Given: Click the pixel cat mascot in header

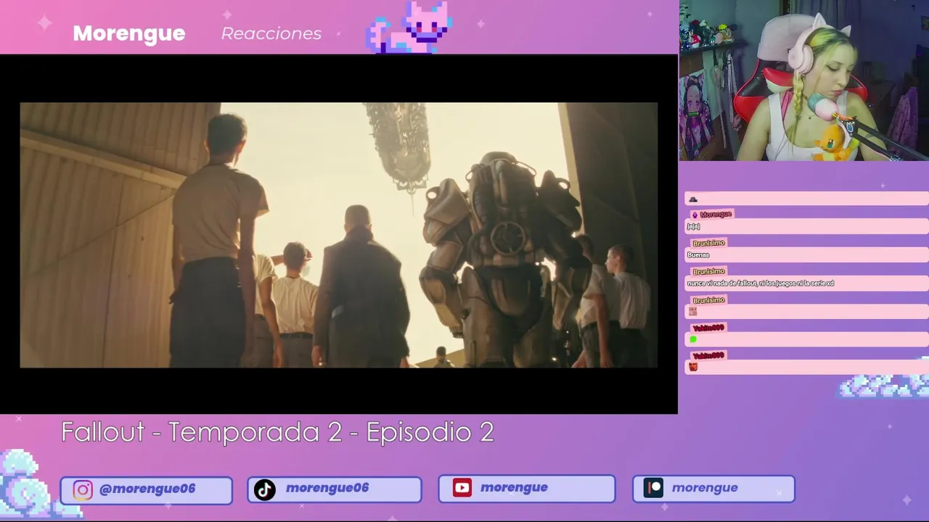Looking at the screenshot, I should [x=410, y=28].
